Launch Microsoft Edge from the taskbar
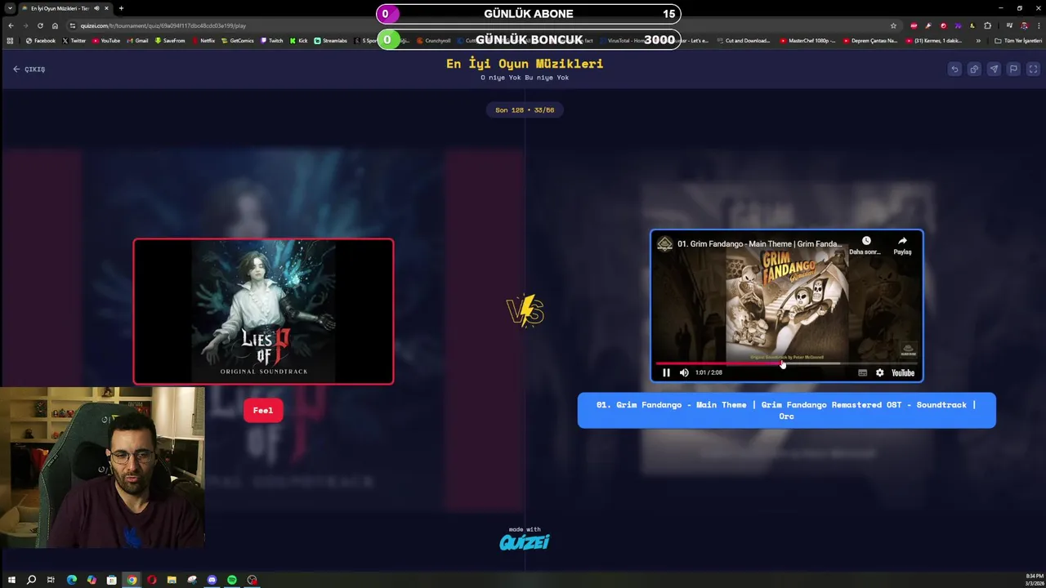The height and width of the screenshot is (588, 1046). pyautogui.click(x=71, y=580)
